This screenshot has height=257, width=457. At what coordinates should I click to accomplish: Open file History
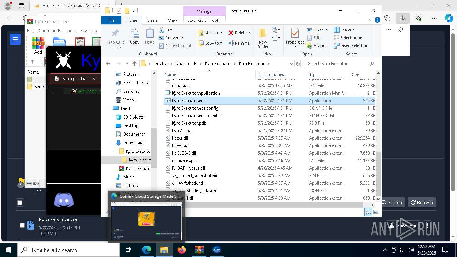point(317,46)
